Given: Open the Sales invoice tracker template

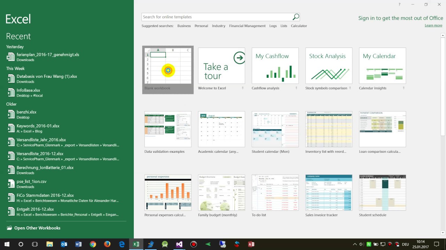Looking at the screenshot, I should coord(329,193).
